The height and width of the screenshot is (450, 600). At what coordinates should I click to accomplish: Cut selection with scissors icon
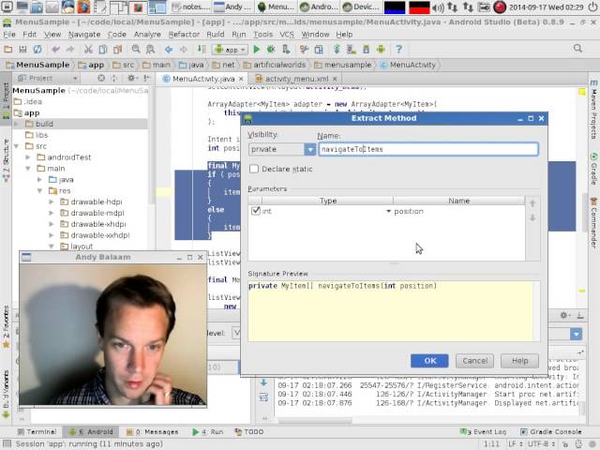[88, 50]
